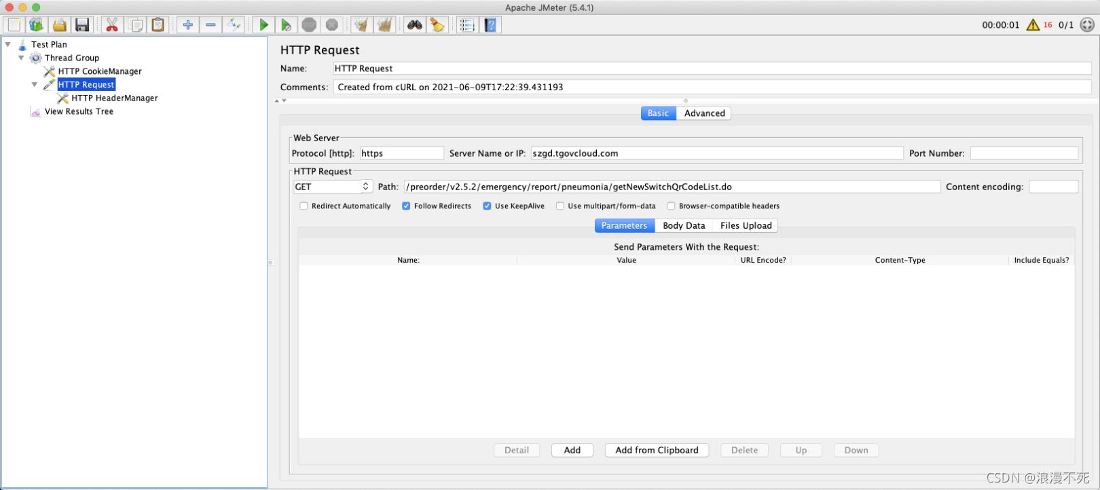Switch to the Advanced tab

click(x=704, y=113)
